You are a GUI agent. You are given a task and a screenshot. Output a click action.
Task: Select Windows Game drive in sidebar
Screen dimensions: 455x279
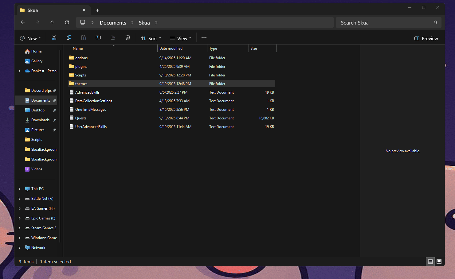coord(41,238)
